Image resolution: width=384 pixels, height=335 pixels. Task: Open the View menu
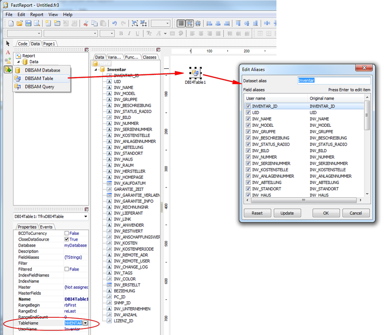point(53,15)
